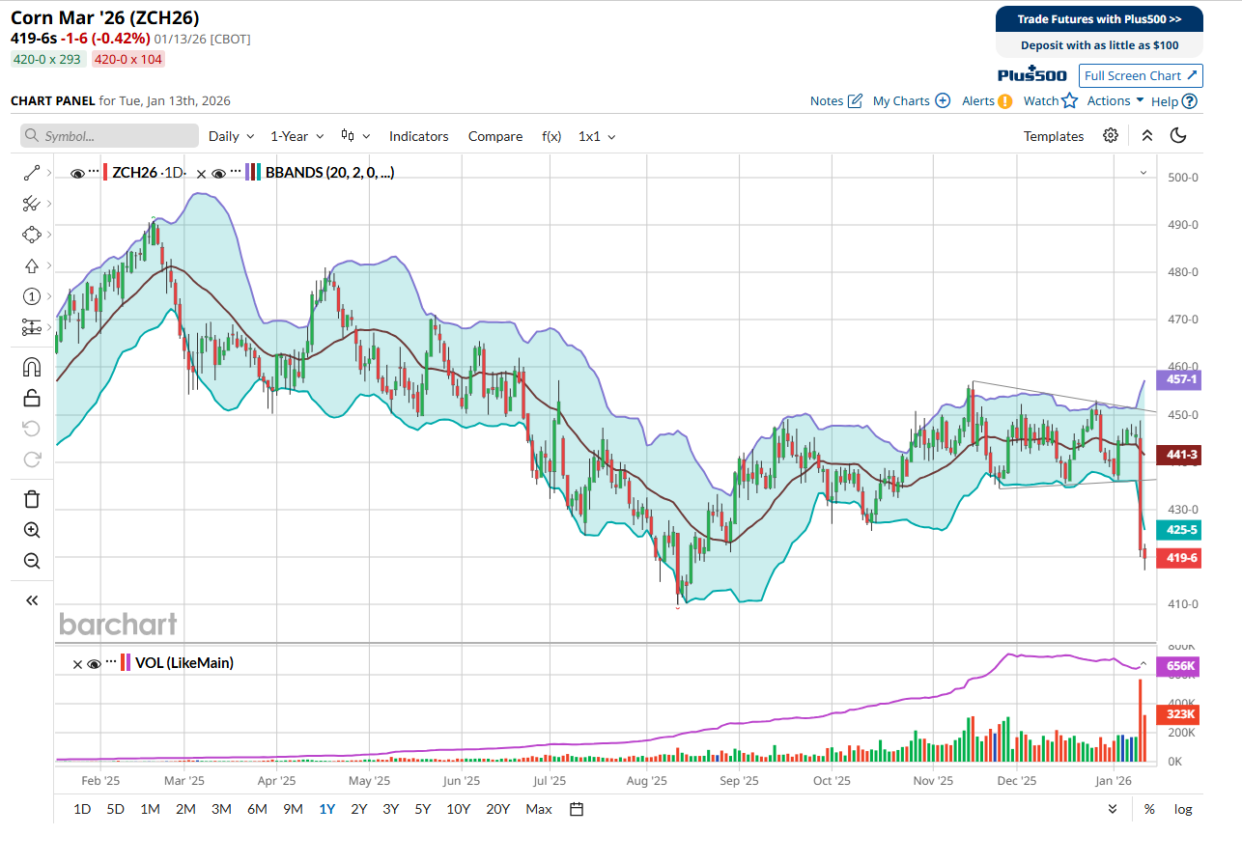Open the Templates link
The image size is (1242, 863).
pos(1053,136)
